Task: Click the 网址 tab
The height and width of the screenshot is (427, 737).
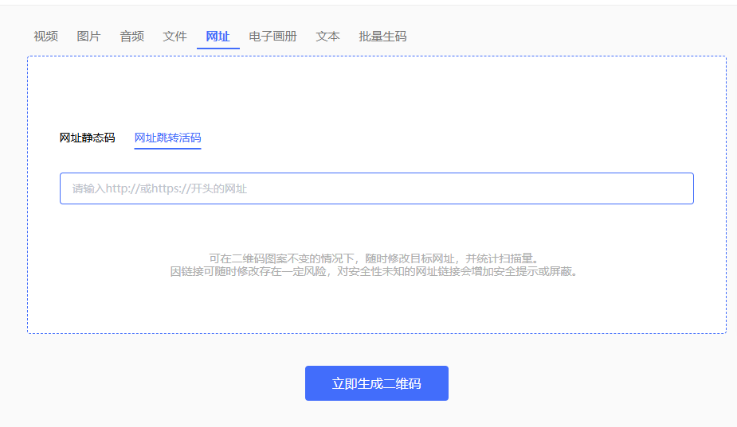Action: tap(218, 36)
